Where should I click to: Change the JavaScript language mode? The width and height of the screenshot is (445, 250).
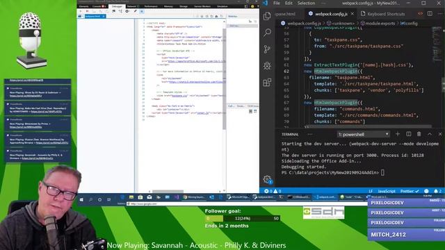pos(387,191)
